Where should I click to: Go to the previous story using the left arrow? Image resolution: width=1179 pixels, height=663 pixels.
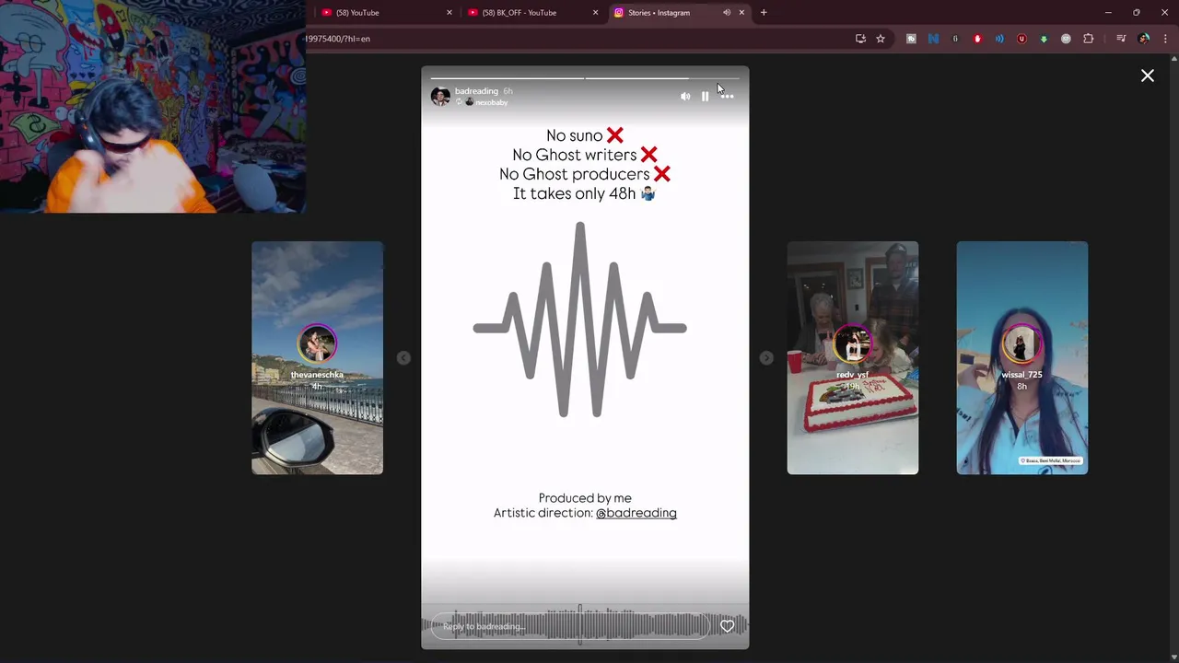[x=403, y=358]
